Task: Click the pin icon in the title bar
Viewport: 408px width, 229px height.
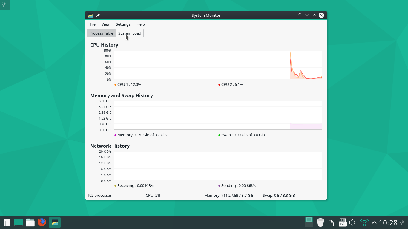Action: coord(98,15)
